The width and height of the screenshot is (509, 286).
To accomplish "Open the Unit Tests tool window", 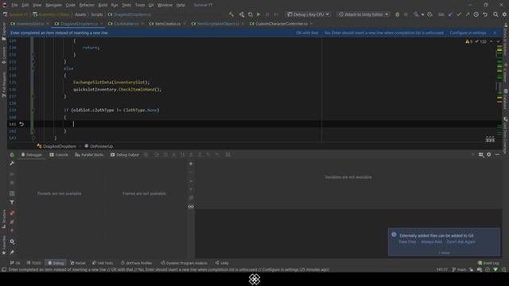I will coord(103,263).
